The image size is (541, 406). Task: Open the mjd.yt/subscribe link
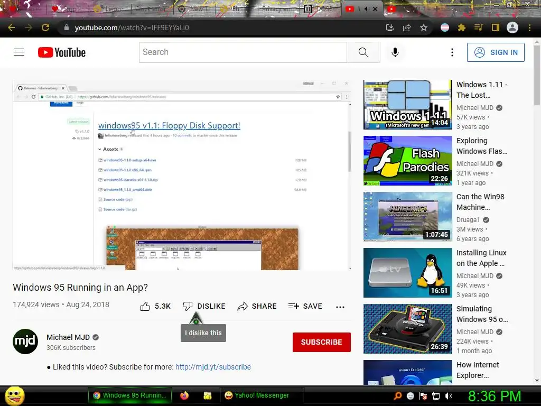[213, 367]
